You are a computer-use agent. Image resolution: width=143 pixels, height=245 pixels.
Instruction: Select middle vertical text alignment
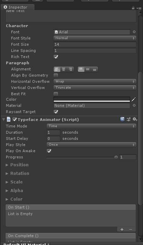coord(88,69)
